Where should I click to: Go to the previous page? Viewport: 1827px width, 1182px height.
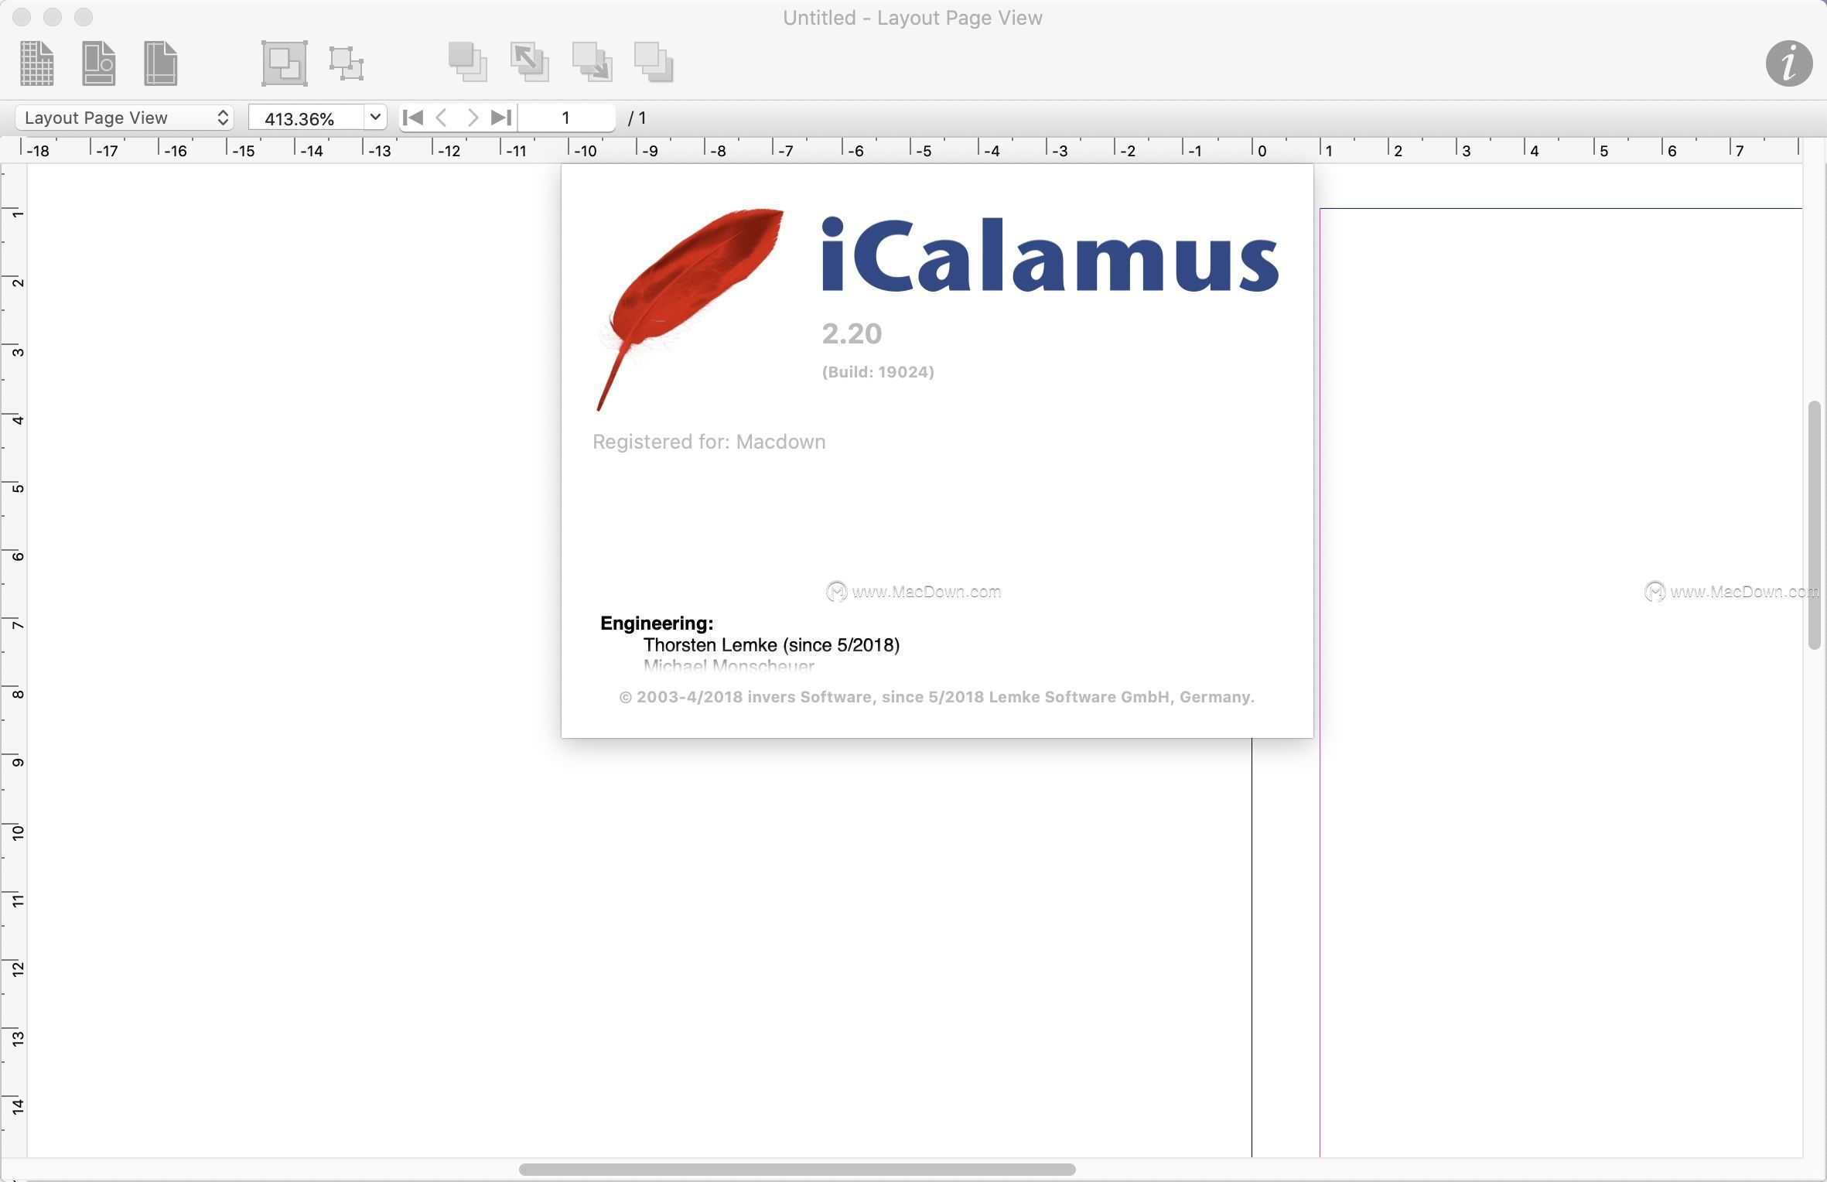coord(442,118)
